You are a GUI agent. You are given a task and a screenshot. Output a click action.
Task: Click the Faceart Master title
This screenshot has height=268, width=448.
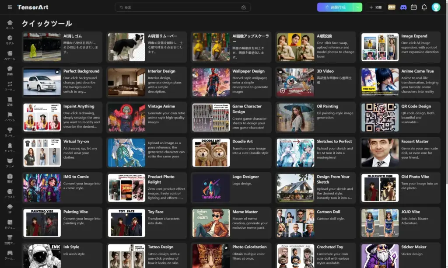415,141
